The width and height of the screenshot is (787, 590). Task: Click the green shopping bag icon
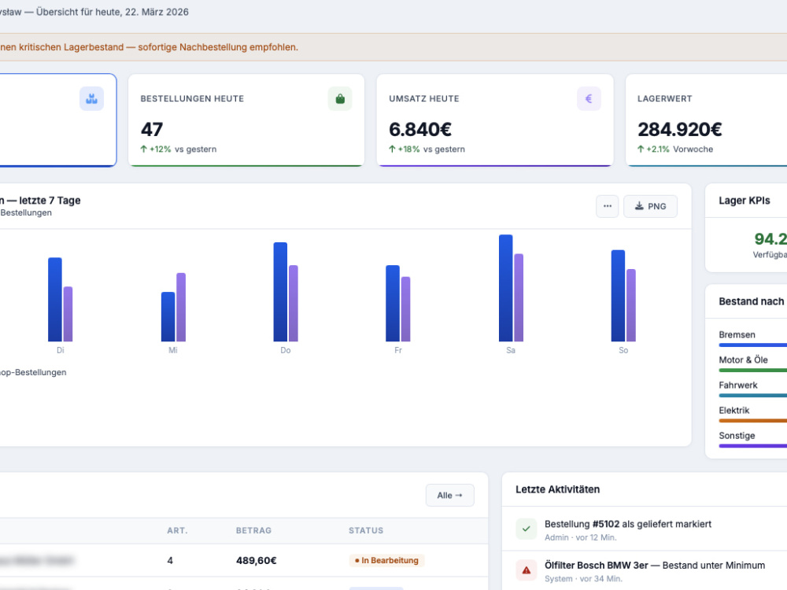[340, 99]
